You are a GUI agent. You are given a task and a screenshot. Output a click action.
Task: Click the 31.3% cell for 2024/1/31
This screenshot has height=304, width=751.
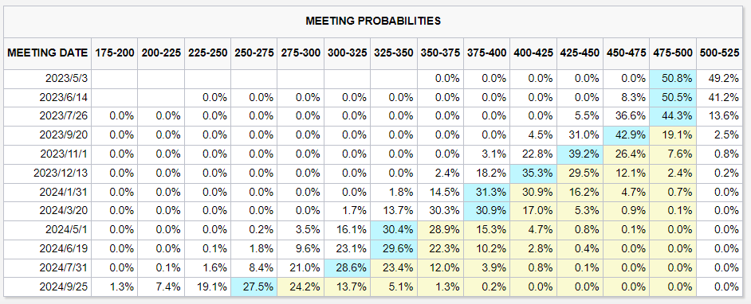pos(487,192)
